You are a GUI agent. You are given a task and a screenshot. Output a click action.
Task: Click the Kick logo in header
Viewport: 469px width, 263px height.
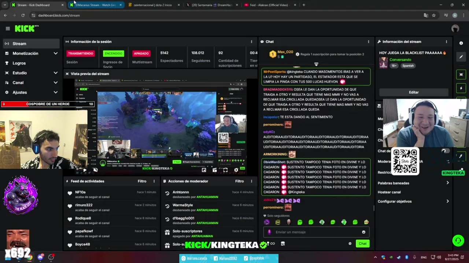point(26,28)
